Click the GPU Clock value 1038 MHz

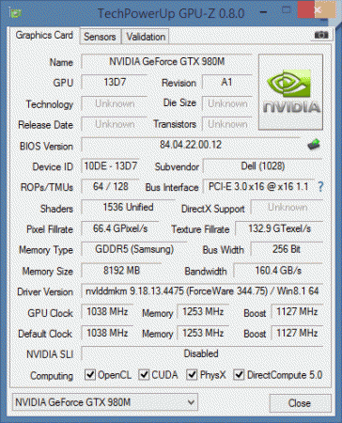click(x=107, y=312)
